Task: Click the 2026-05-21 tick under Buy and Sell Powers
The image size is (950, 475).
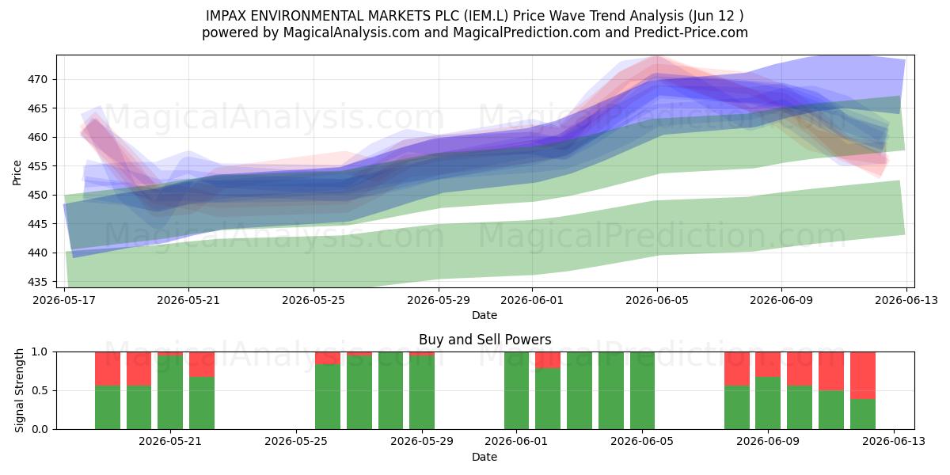Action: [x=170, y=443]
